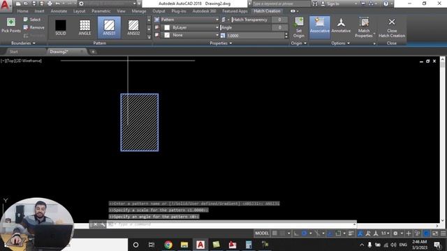
Task: Click the hatched rectangle in the drawing
Action: click(x=140, y=123)
